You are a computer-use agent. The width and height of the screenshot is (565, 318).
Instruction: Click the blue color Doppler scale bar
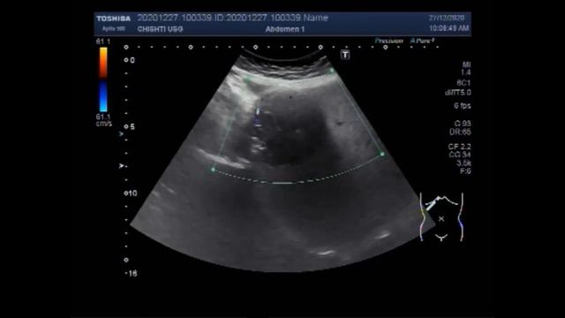[103, 96]
